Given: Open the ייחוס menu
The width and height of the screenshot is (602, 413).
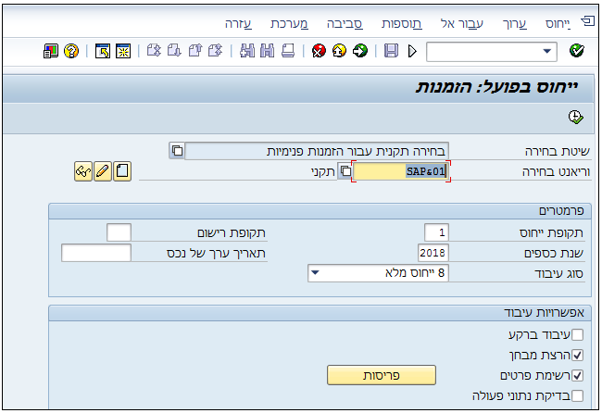Looking at the screenshot, I should pyautogui.click(x=558, y=24).
